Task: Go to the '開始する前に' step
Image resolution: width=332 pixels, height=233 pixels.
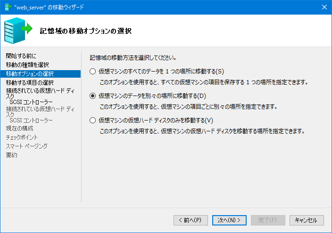Action: tap(21, 56)
